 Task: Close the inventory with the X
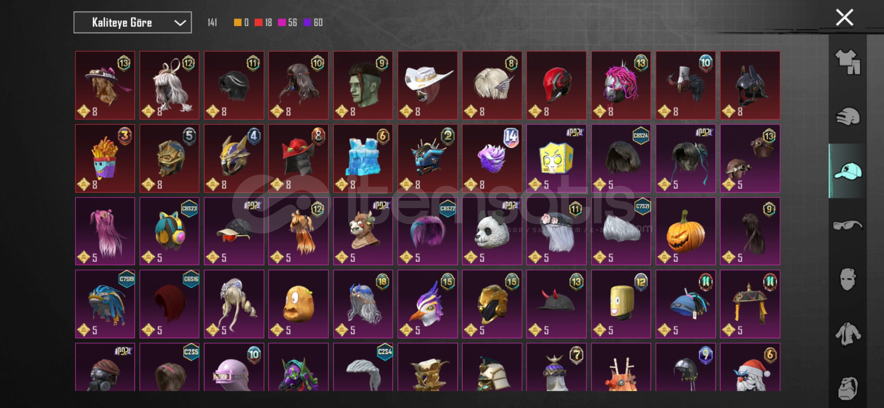click(x=844, y=17)
